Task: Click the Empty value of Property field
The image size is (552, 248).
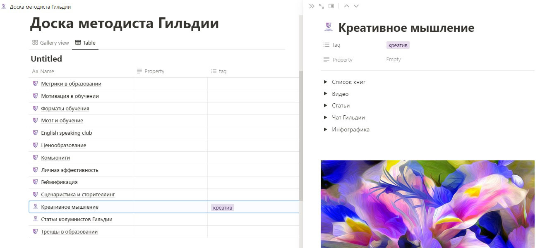Action: point(393,60)
